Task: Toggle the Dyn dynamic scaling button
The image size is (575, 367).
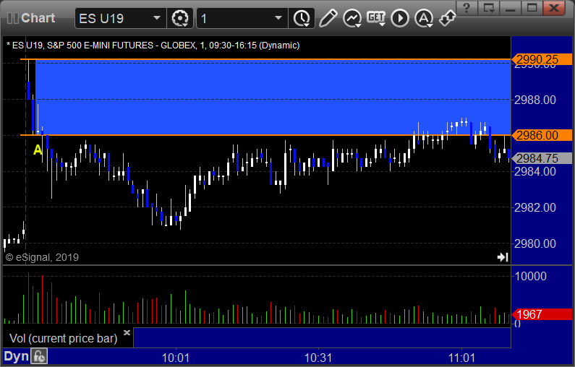Action: [x=16, y=356]
